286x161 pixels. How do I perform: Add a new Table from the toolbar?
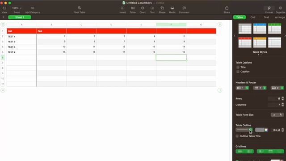point(133,8)
